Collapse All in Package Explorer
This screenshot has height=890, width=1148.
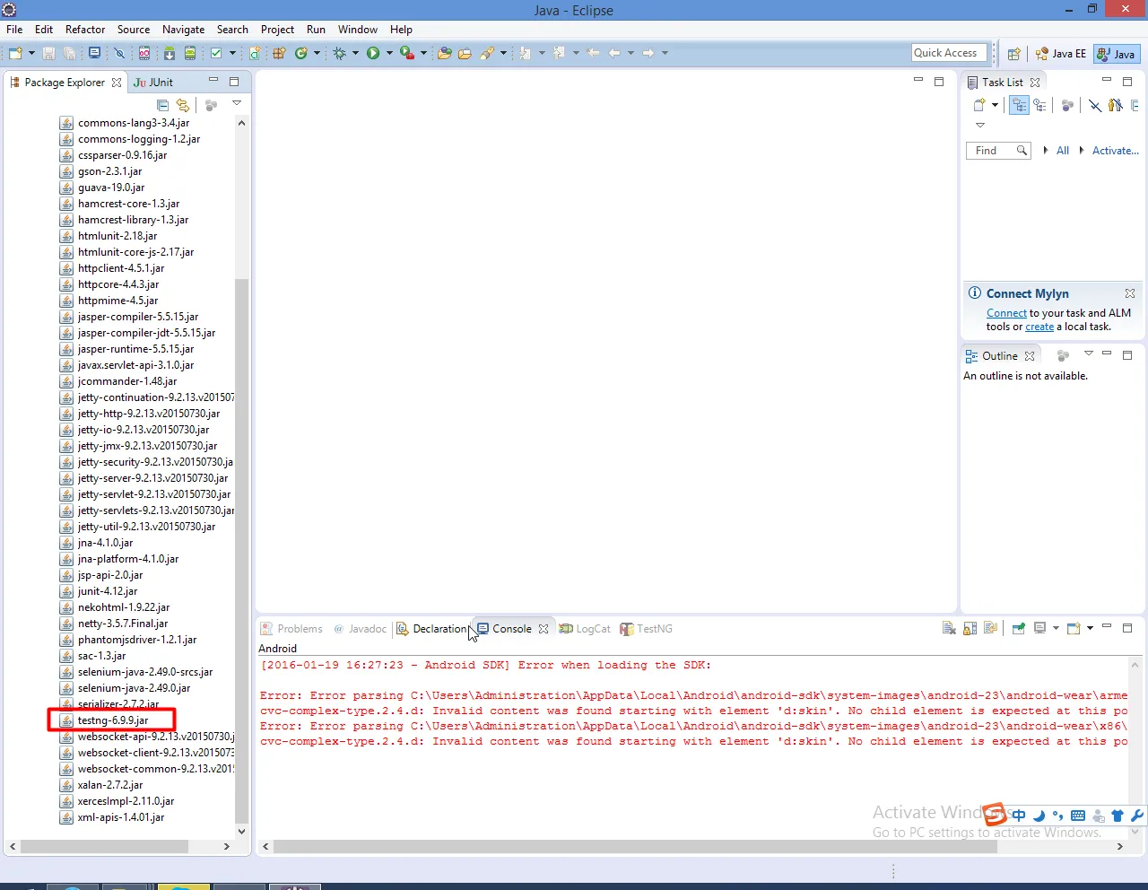[x=162, y=105]
